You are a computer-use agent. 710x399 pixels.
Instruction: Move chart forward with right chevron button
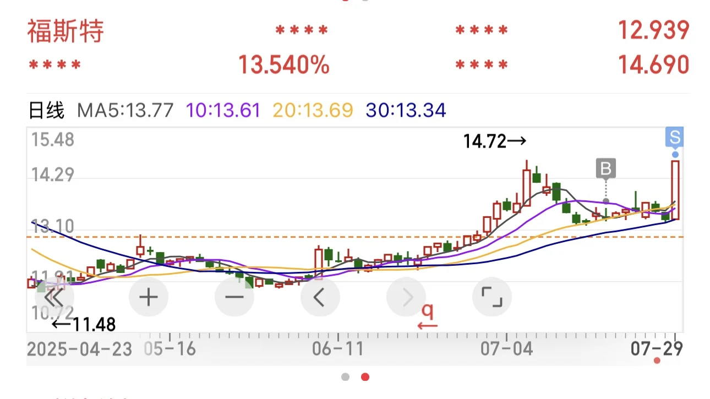tap(406, 298)
